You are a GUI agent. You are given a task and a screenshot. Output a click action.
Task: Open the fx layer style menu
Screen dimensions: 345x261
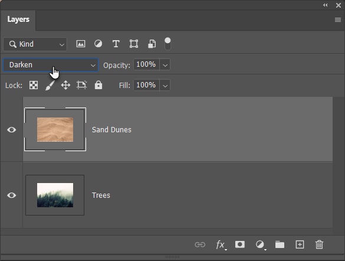point(221,244)
